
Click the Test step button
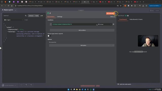pyautogui.click(x=110, y=13)
